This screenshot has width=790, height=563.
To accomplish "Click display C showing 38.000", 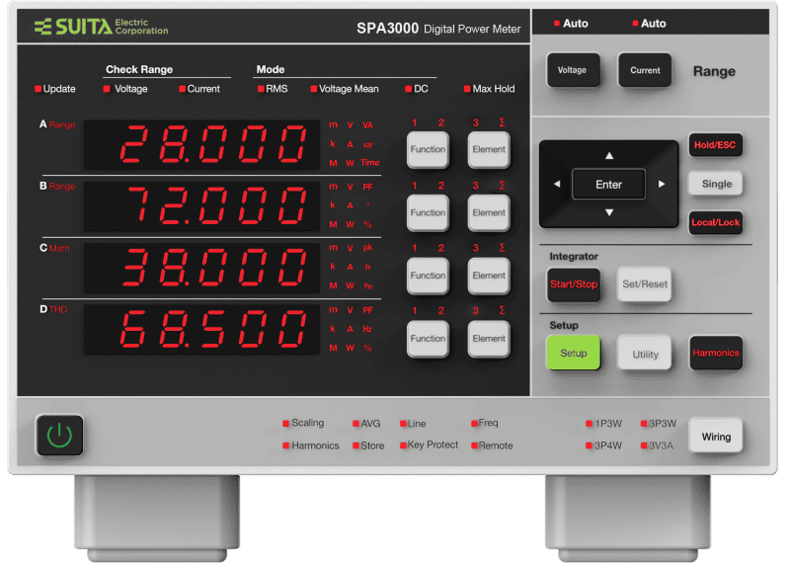I will pos(201,268).
